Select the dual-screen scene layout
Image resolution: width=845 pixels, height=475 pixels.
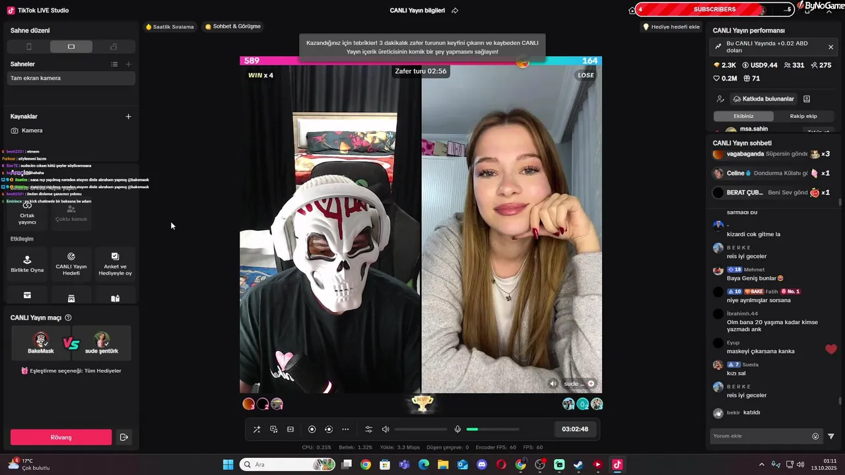tap(114, 47)
